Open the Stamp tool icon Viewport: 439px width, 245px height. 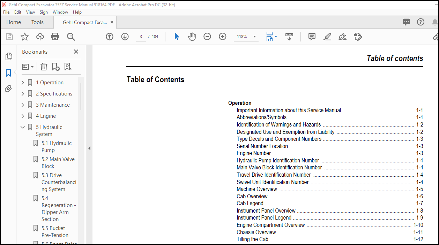pyautogui.click(x=358, y=37)
